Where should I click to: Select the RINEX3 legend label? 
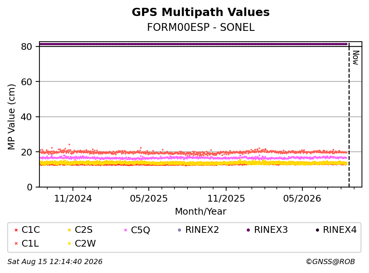[271, 230]
